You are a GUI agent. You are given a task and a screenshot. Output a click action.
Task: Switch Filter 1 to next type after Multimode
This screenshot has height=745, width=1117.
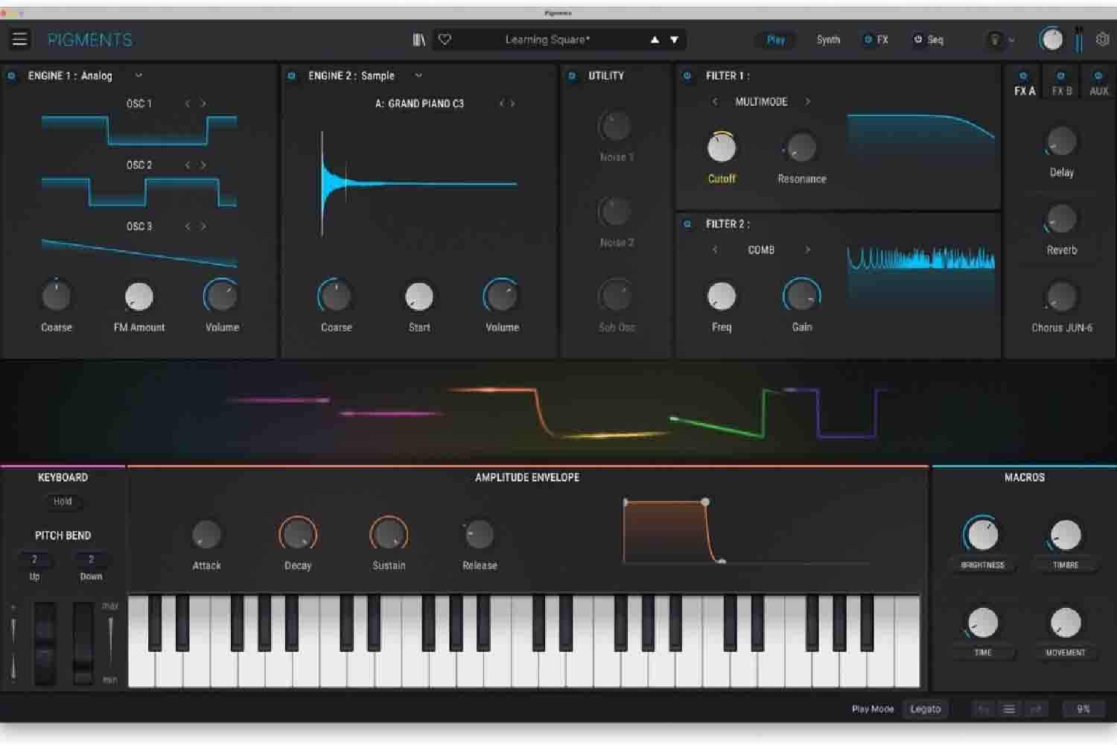point(807,101)
